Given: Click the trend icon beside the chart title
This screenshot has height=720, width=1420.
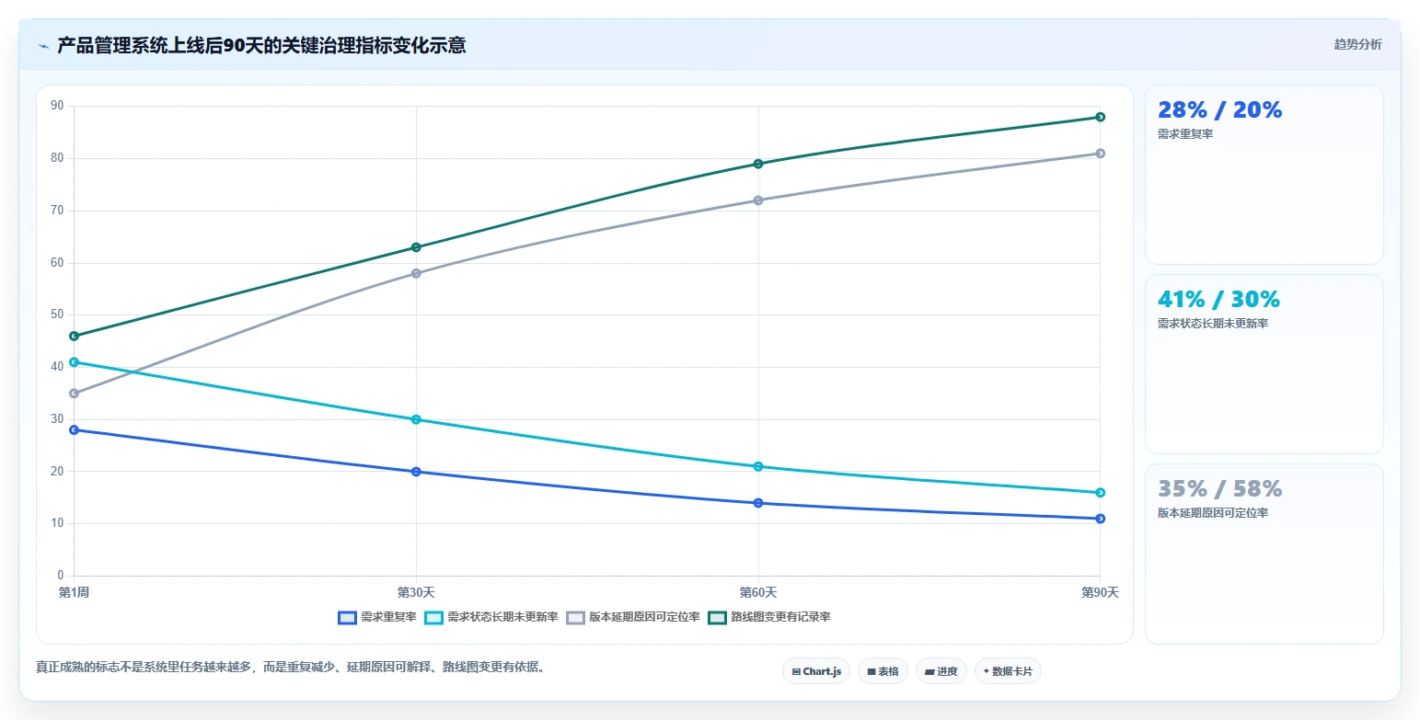Looking at the screenshot, I should [43, 46].
